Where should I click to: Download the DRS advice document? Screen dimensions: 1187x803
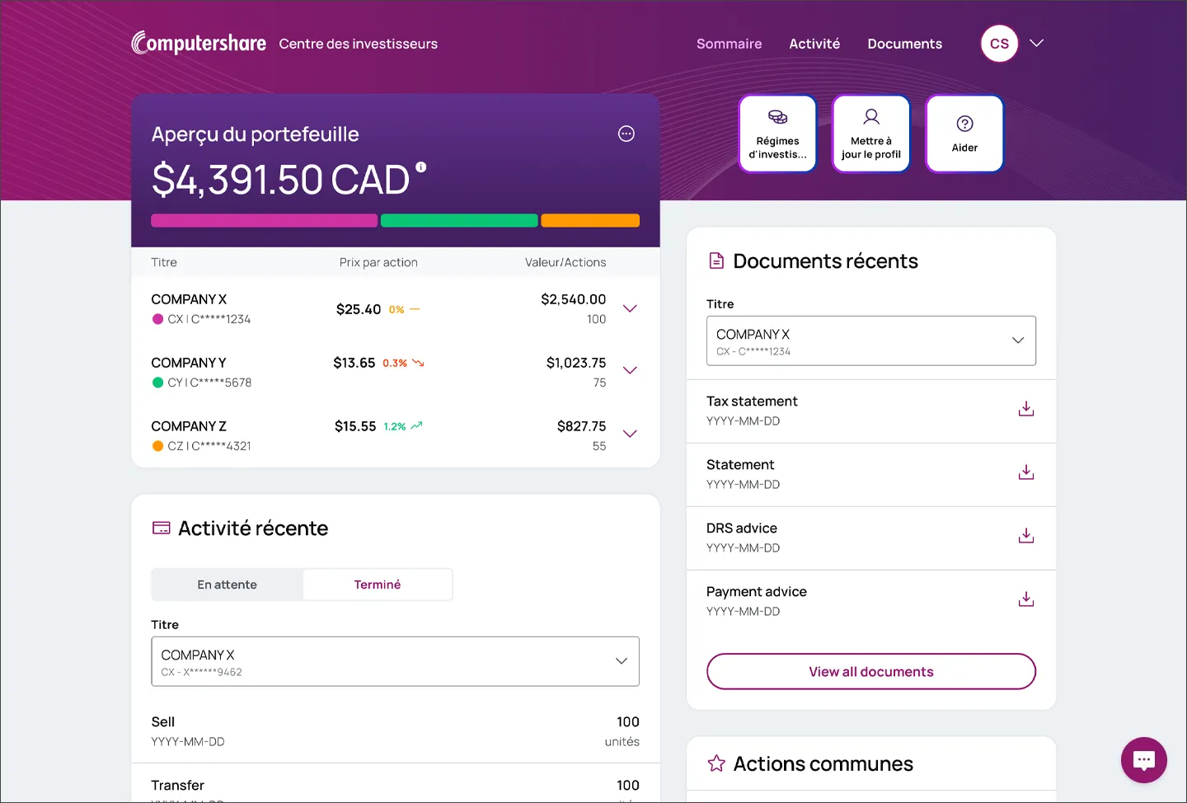tap(1025, 535)
